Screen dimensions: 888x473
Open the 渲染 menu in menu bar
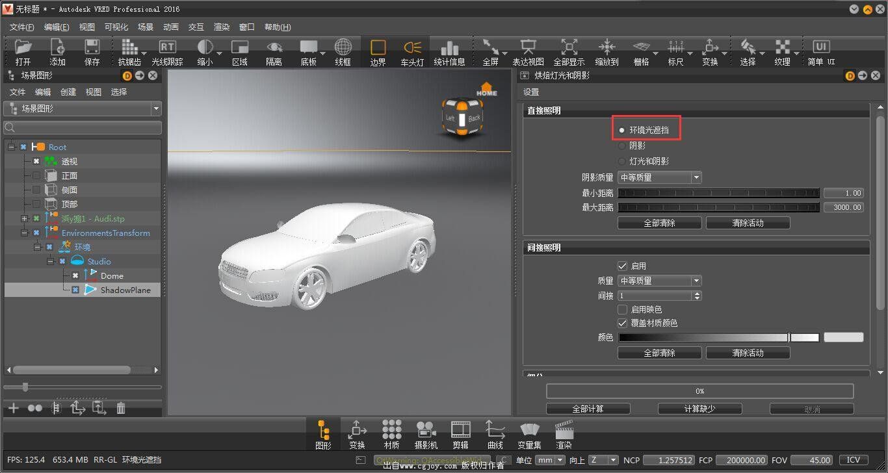pos(222,27)
